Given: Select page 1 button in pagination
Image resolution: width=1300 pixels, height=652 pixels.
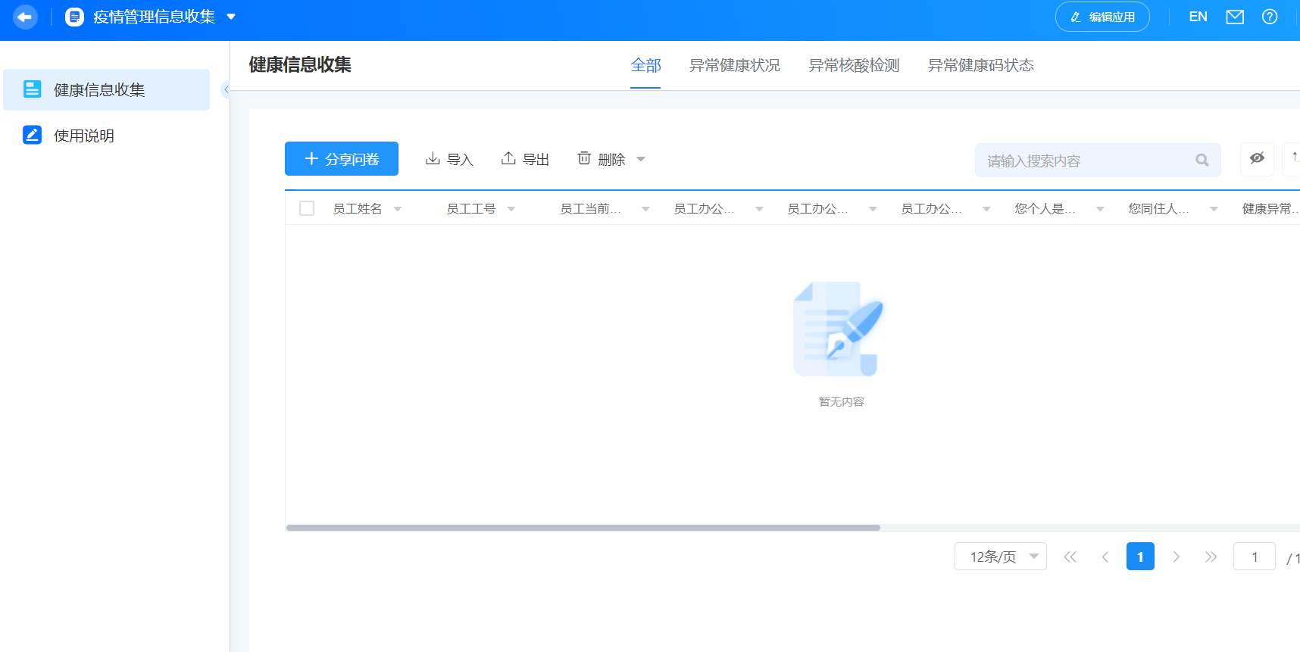Looking at the screenshot, I should (x=1140, y=557).
